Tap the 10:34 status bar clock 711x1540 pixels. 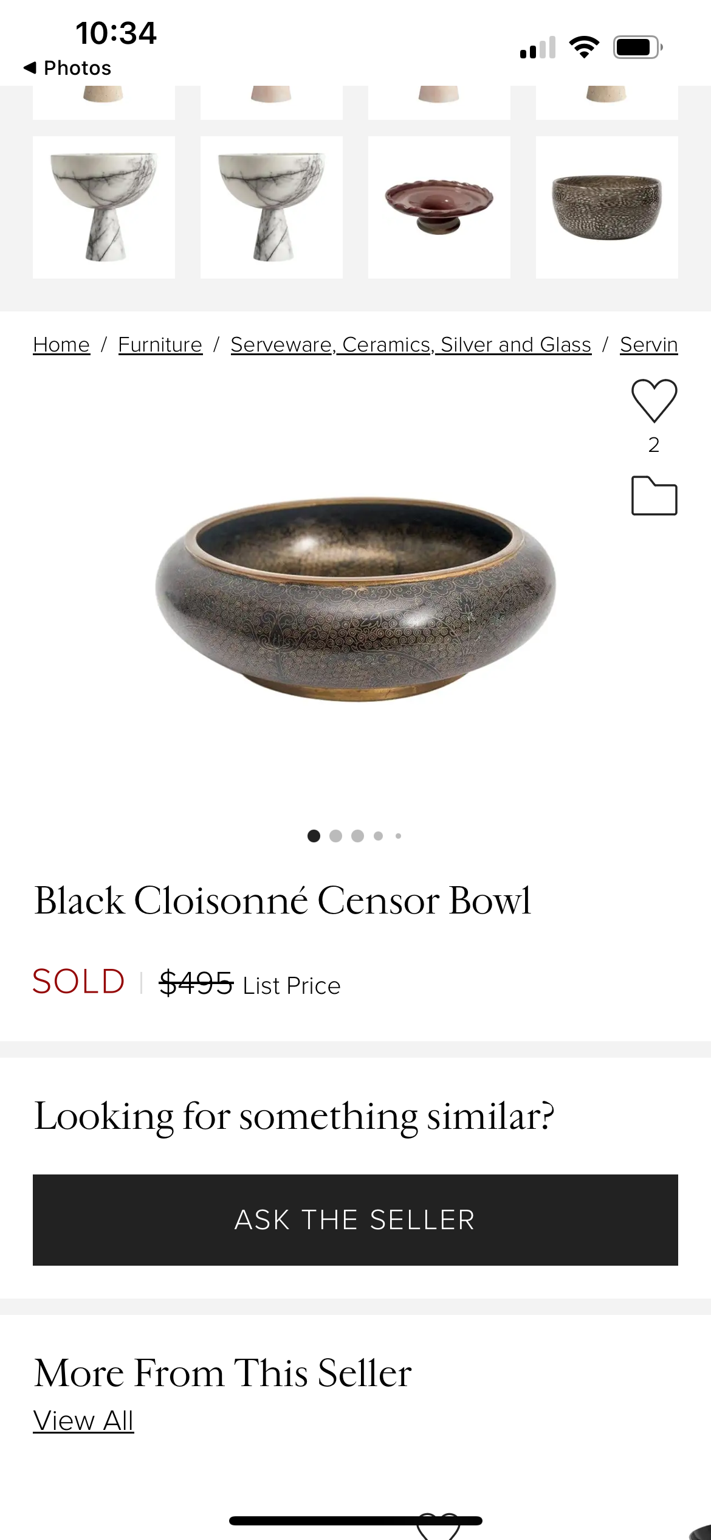point(116,33)
